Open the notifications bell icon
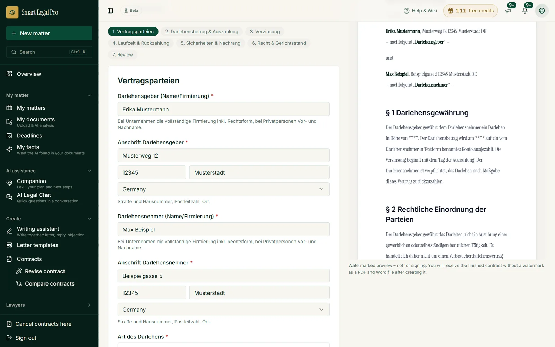The height and width of the screenshot is (347, 555). (525, 11)
